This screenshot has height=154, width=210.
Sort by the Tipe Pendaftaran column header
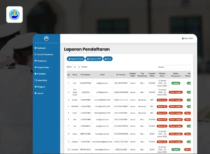(x=142, y=75)
